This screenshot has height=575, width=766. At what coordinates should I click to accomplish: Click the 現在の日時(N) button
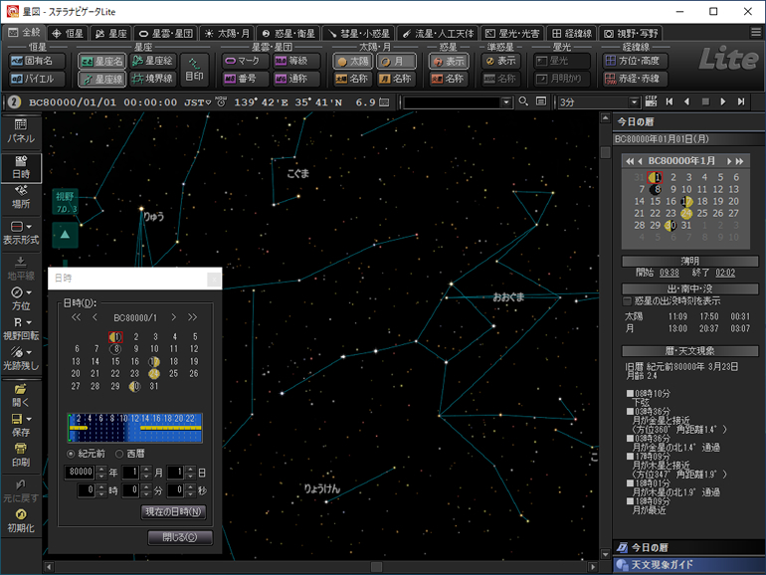[x=173, y=511]
